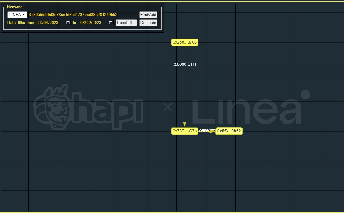Viewport: 344px width, 213px height.
Task: Select the node labeled 0x737...a67b
Action: [x=185, y=131]
